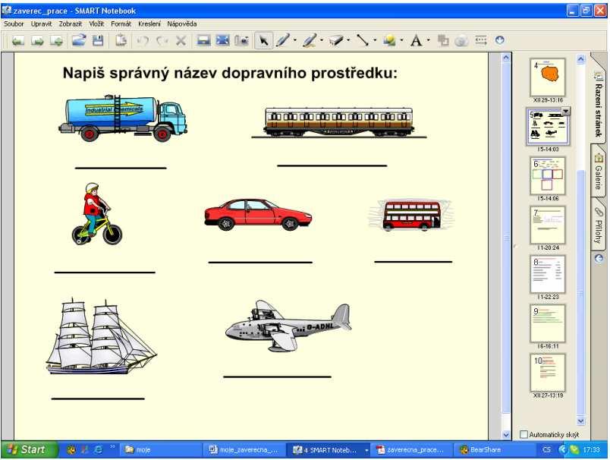Open the Nápověda menu
Viewport: 610px width, 460px height.
pos(181,24)
